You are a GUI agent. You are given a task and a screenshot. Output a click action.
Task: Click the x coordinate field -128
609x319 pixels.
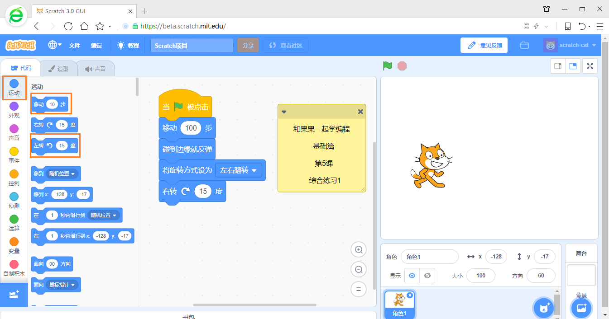496,257
